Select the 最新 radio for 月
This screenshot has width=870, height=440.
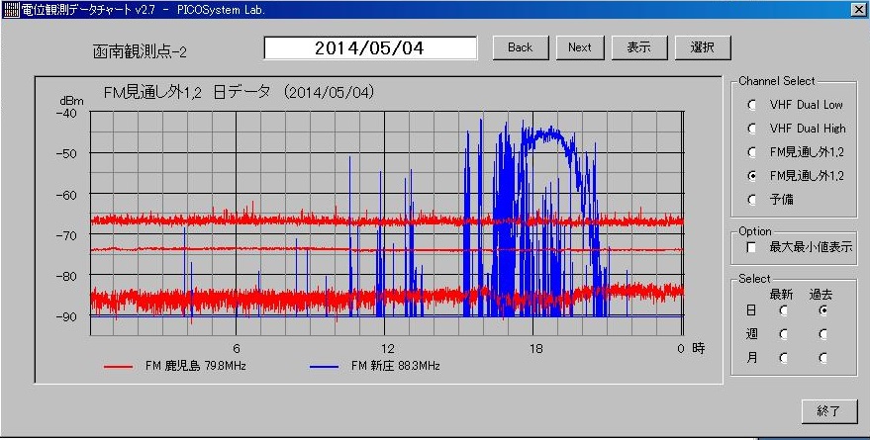coord(783,357)
